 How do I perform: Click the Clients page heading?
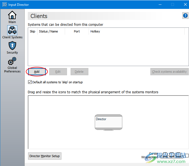point(39,16)
